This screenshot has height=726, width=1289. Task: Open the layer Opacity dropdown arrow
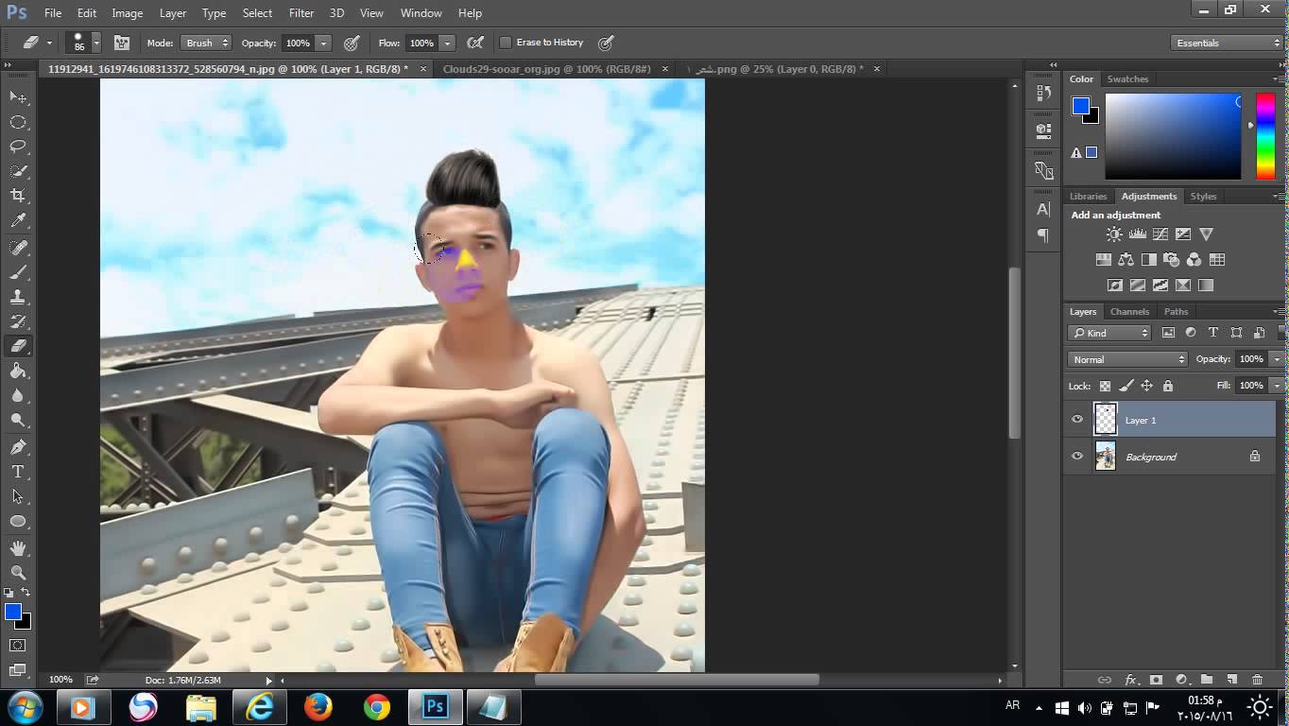(x=1277, y=359)
